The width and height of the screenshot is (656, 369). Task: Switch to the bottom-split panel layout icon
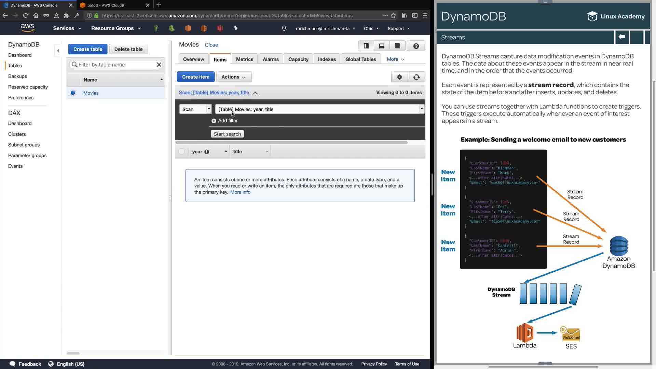click(382, 46)
